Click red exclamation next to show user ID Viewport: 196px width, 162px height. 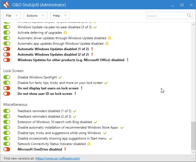[75, 93]
